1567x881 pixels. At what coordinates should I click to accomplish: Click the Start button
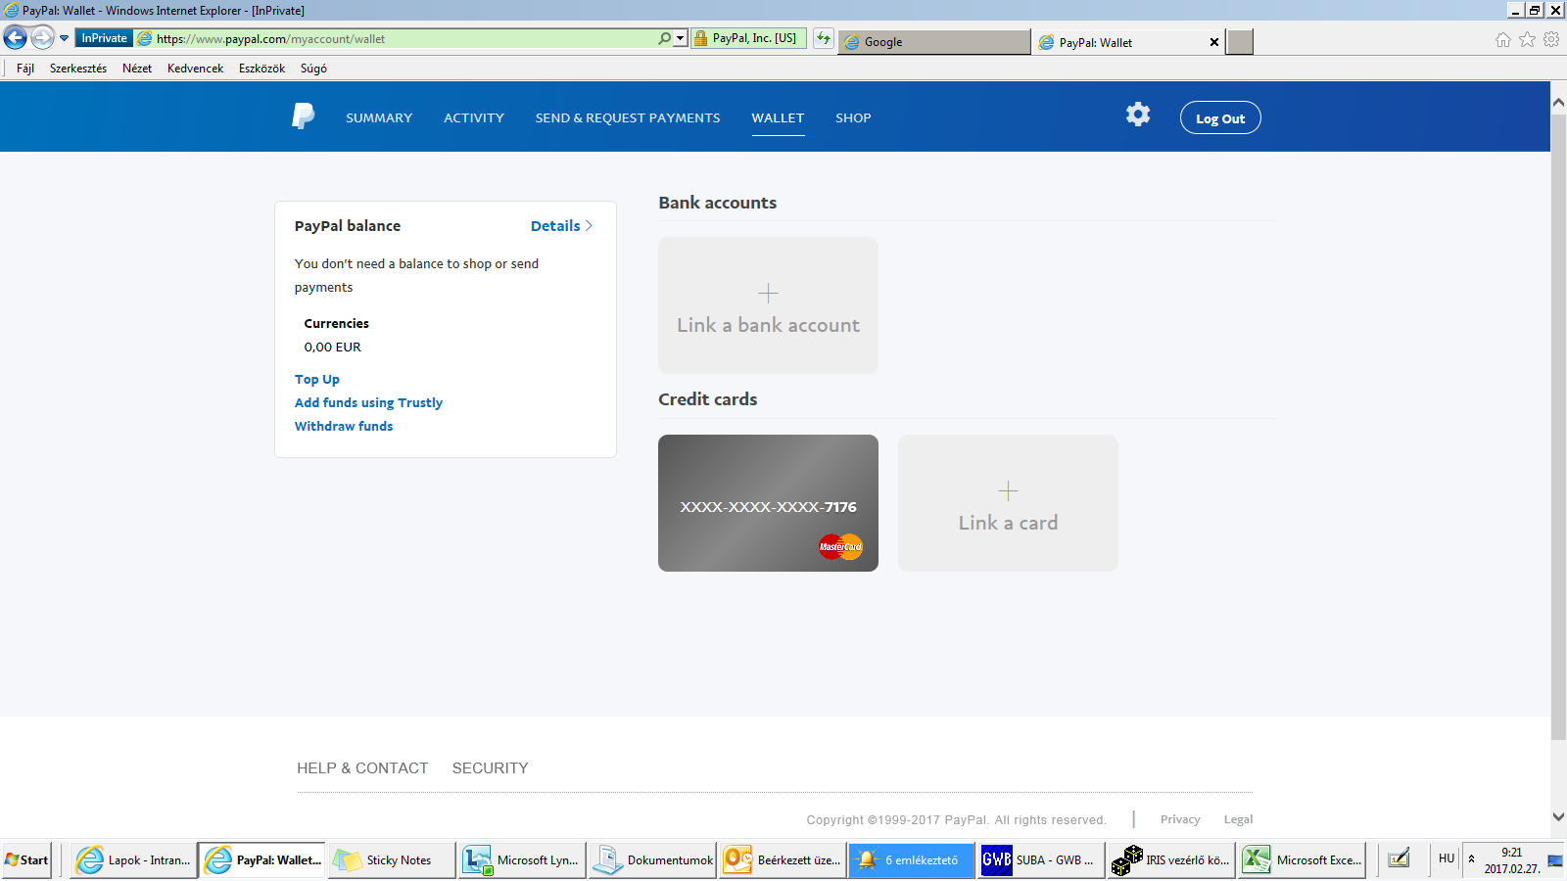(26, 860)
